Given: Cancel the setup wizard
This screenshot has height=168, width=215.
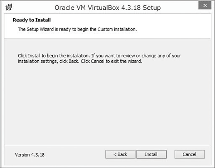Looking at the screenshot, I should point(190,154).
